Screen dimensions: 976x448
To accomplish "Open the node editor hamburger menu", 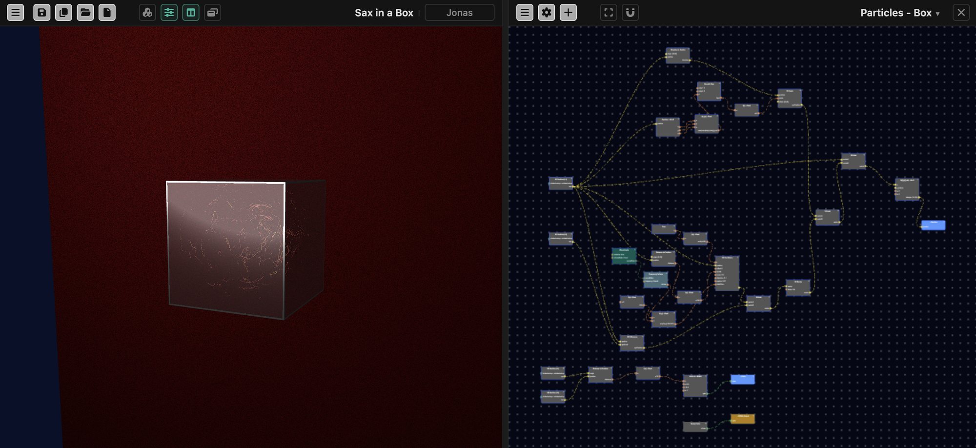I will tap(525, 13).
